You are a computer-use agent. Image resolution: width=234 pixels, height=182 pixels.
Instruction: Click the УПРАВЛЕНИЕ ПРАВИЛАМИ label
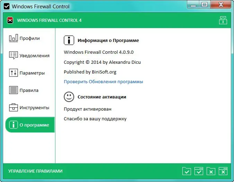click(x=35, y=171)
